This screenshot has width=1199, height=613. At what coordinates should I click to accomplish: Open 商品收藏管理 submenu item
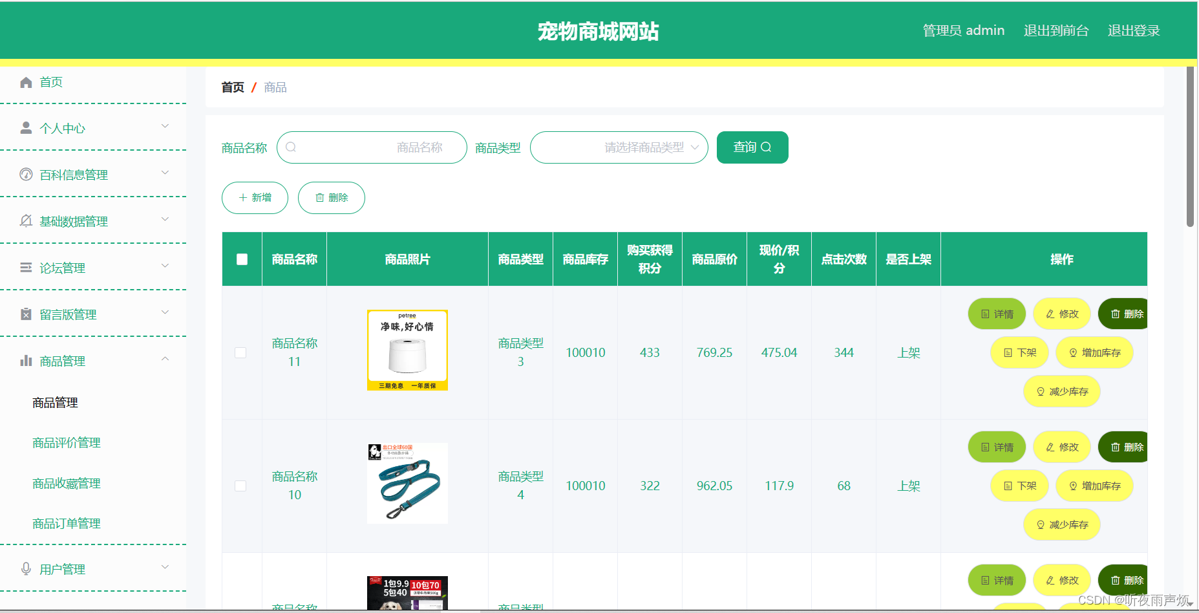click(67, 484)
